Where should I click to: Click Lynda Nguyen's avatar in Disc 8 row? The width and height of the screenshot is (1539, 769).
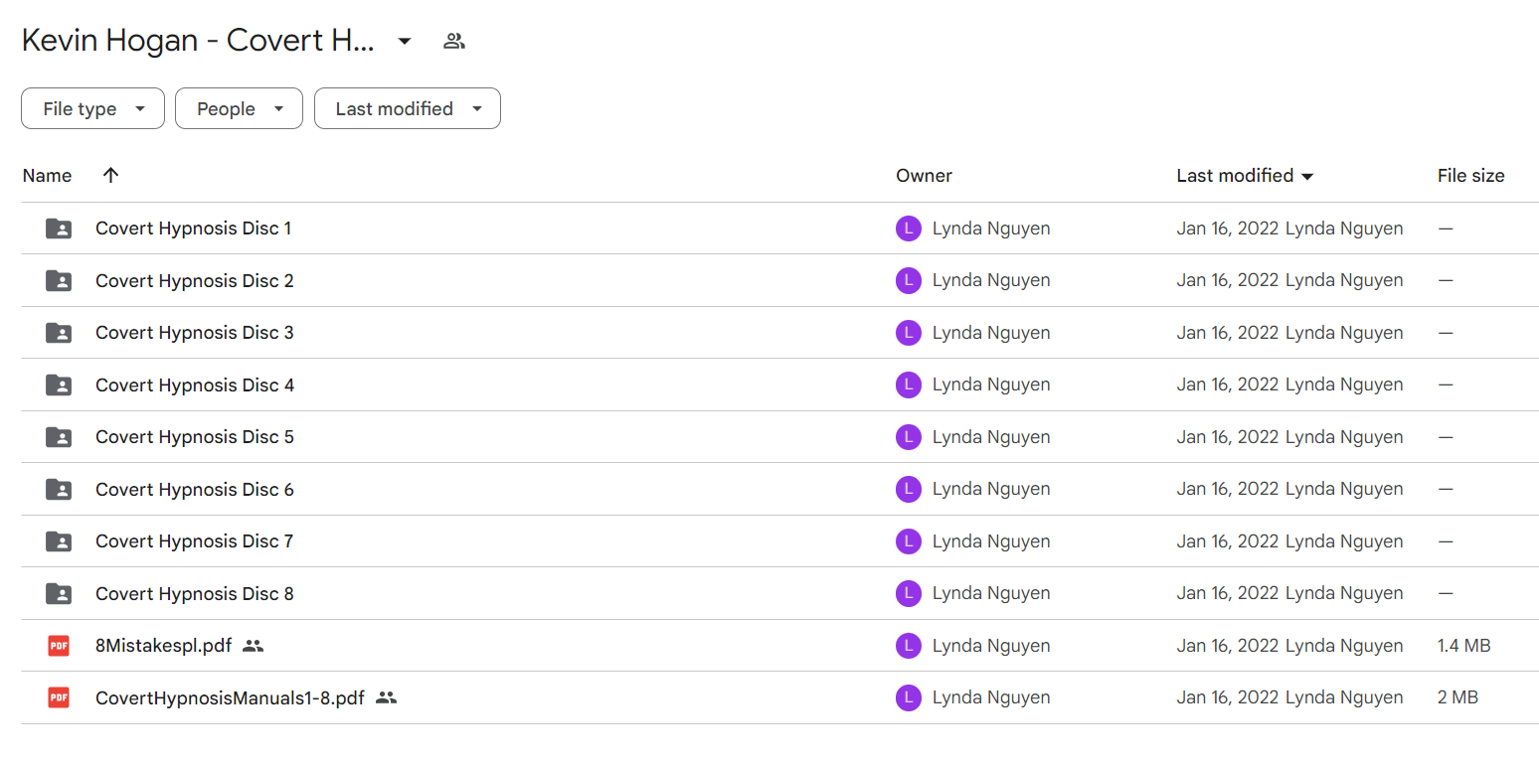909,593
